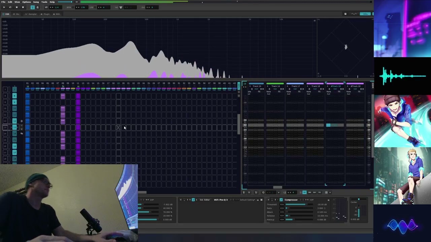Viewport: 431px width, 242px height.
Task: Toggle the BPM checkbox
Action: point(73,7)
